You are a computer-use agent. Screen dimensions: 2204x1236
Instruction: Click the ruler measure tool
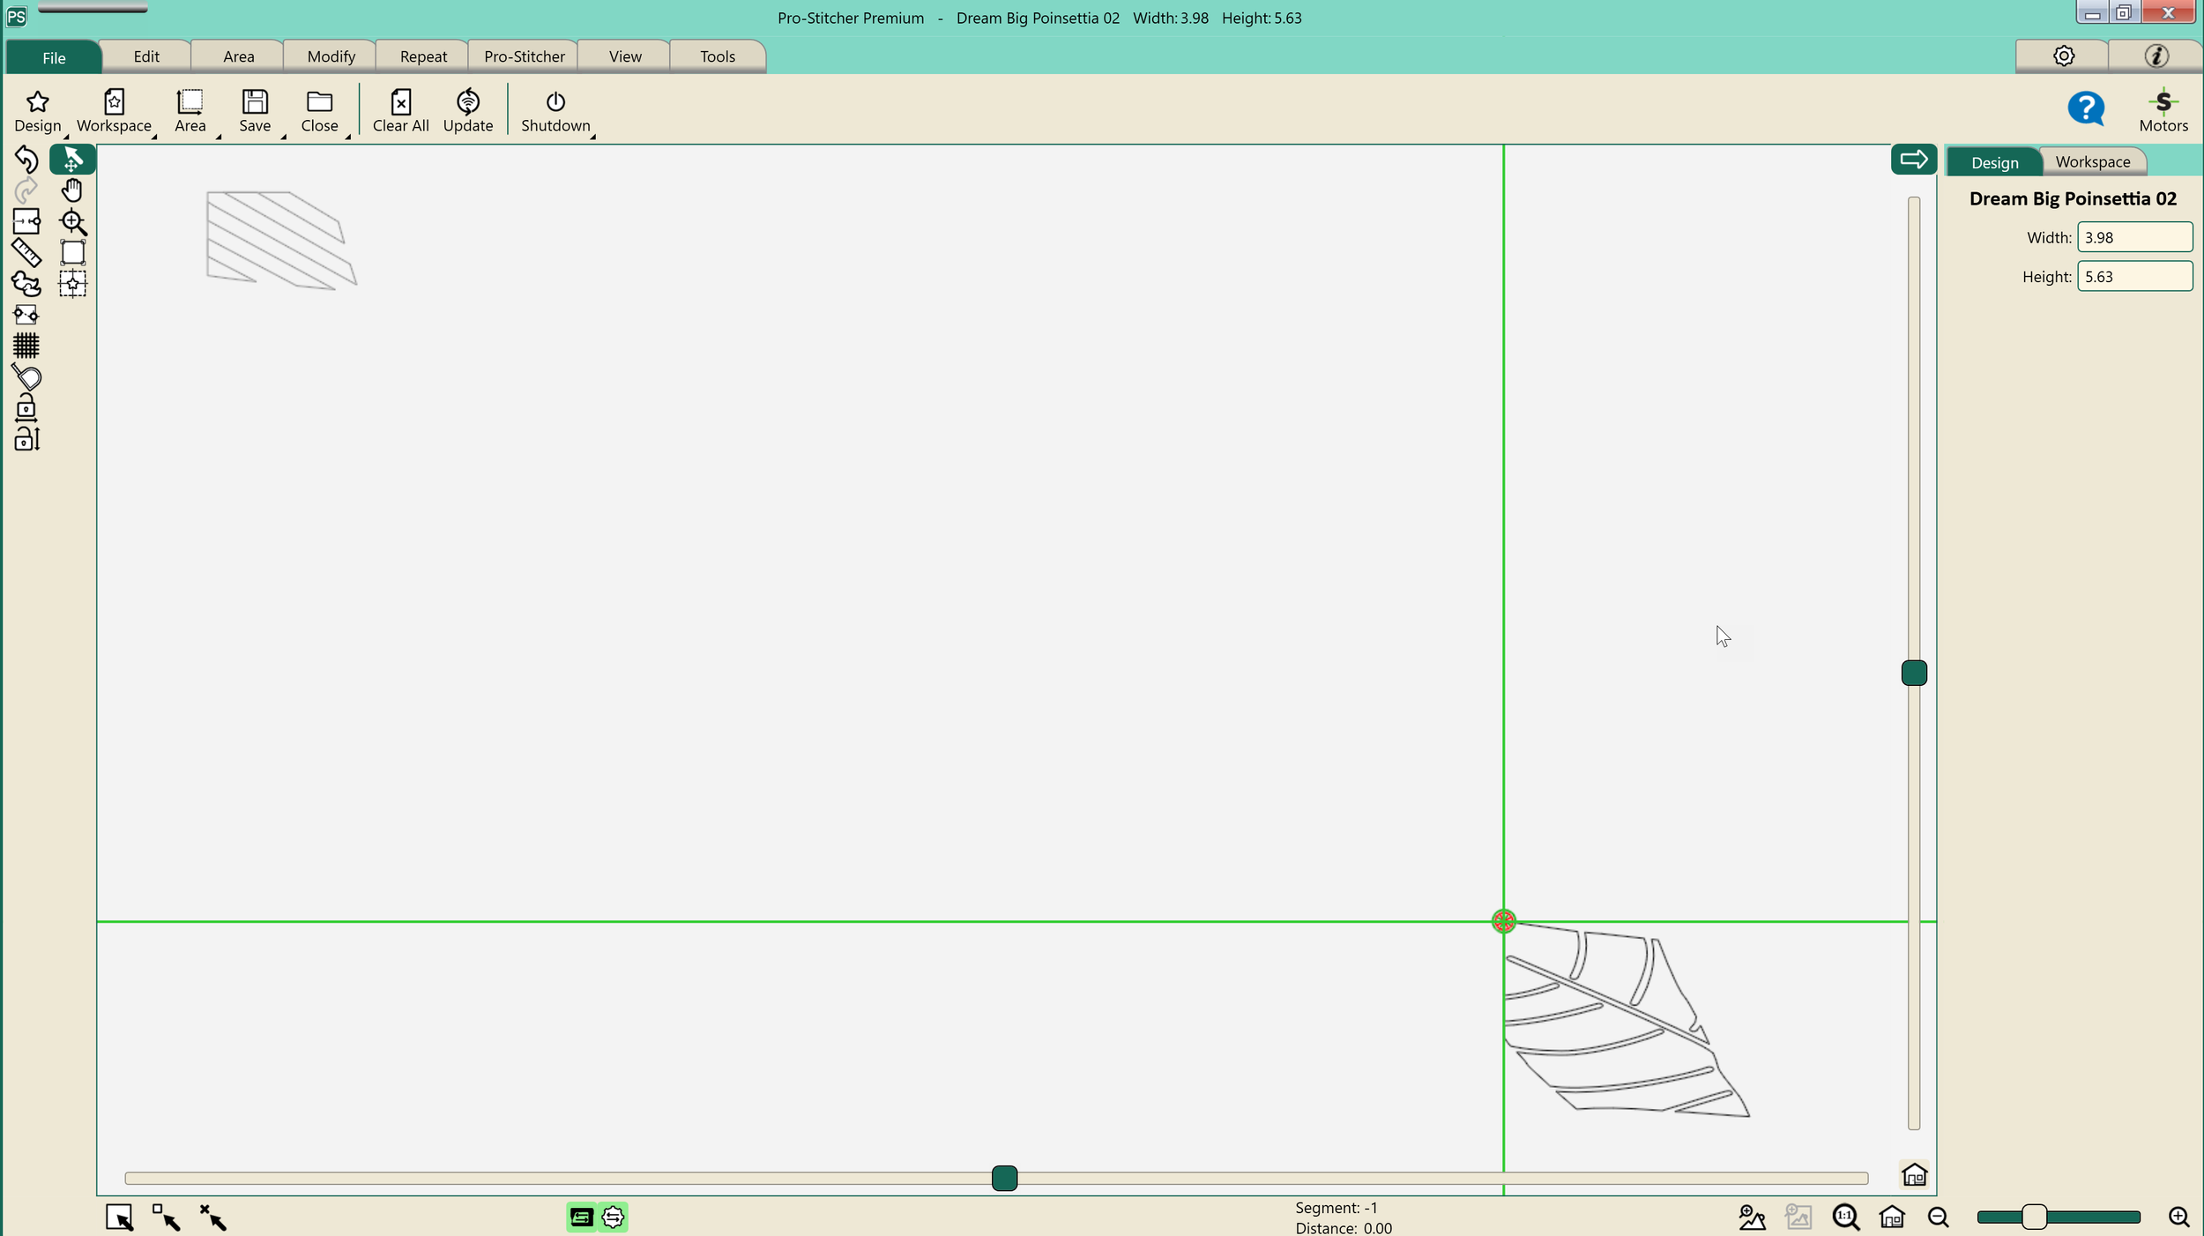(x=26, y=253)
